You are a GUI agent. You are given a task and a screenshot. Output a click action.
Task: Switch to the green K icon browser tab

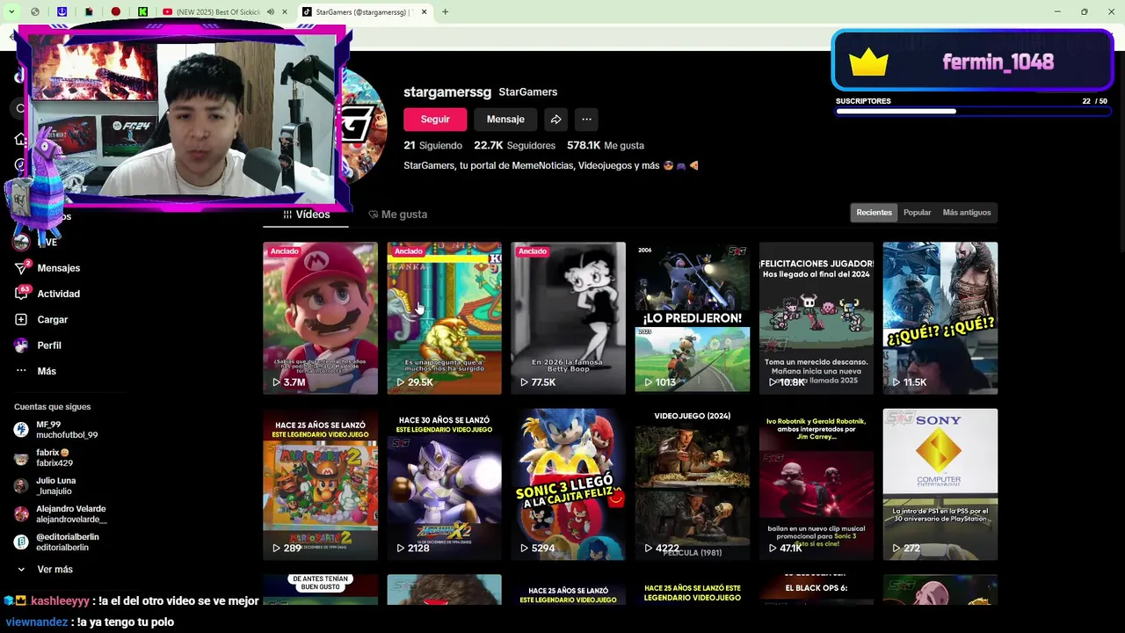[x=143, y=11]
